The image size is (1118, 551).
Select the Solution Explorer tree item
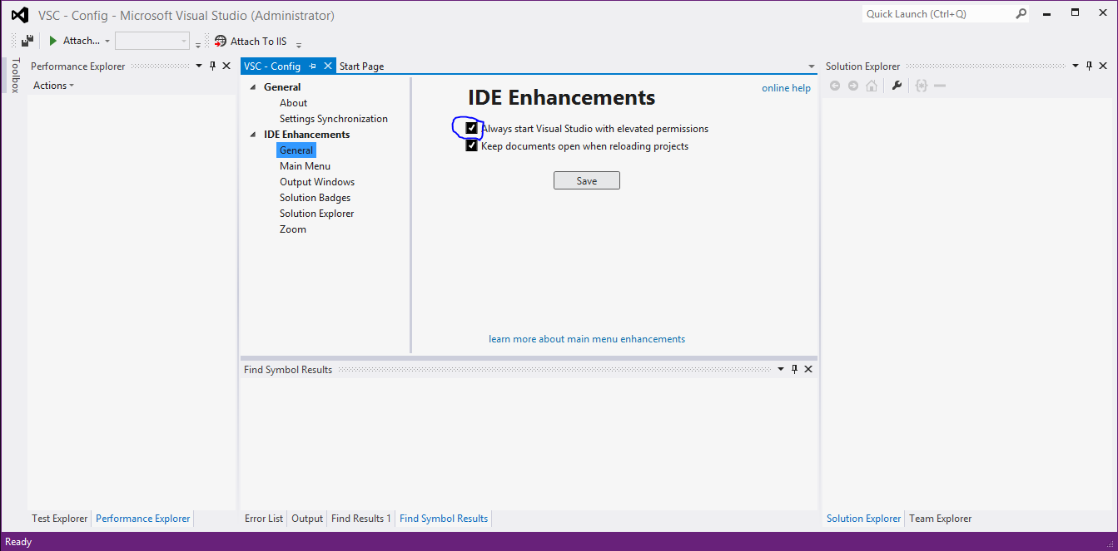tap(316, 214)
